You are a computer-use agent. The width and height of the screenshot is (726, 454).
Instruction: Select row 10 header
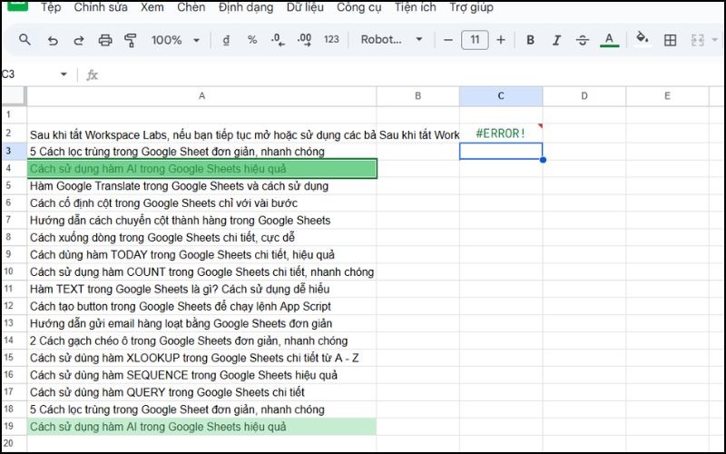pyautogui.click(x=14, y=271)
